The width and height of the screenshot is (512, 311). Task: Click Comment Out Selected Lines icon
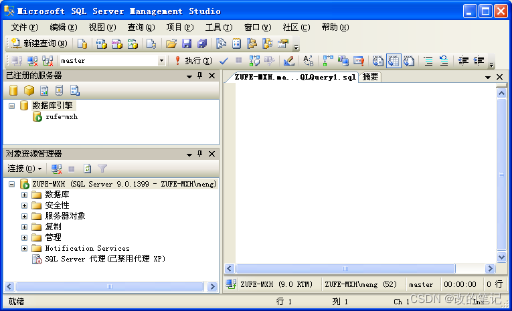[x=428, y=61]
